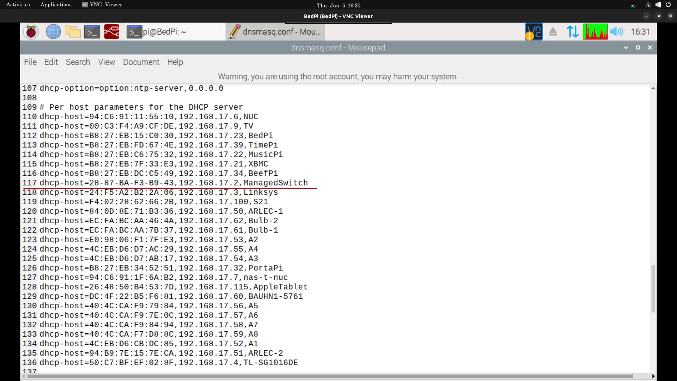
Task: Click the horizontal scrollbar thumb
Action: pos(330,376)
